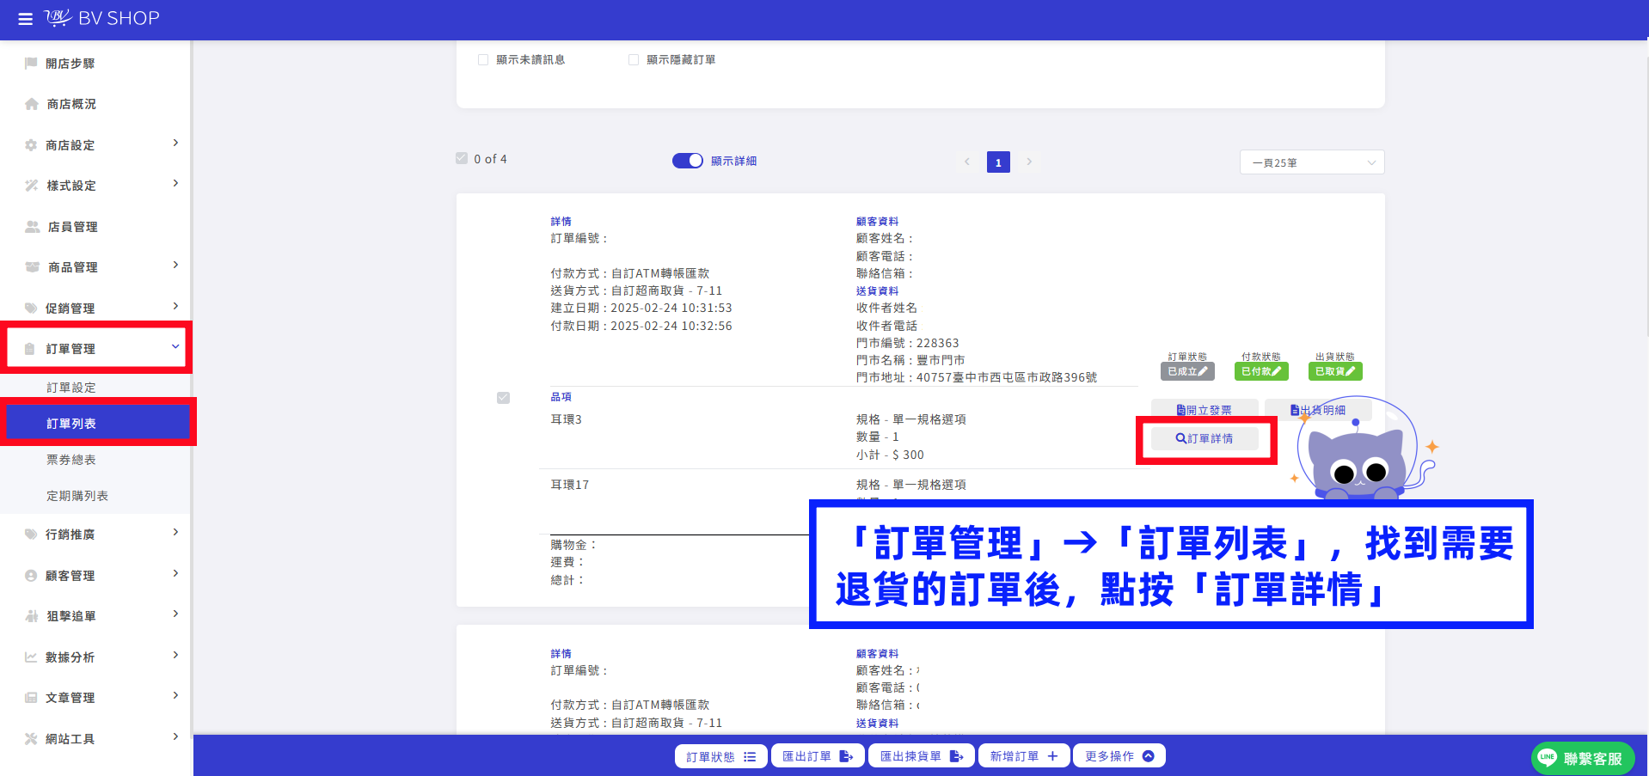Expand the 樣式設定 chevron

point(175,183)
